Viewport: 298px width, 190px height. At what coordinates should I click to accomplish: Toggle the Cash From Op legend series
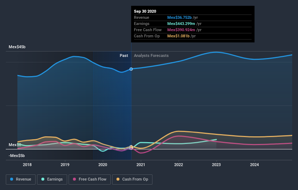click(x=132, y=179)
